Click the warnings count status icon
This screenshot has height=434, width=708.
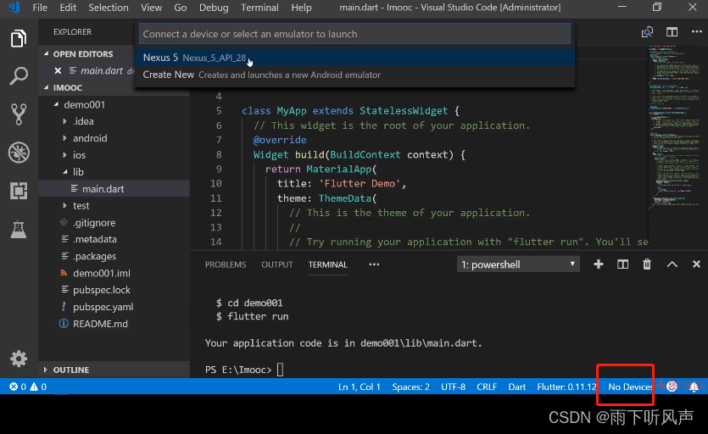click(38, 387)
